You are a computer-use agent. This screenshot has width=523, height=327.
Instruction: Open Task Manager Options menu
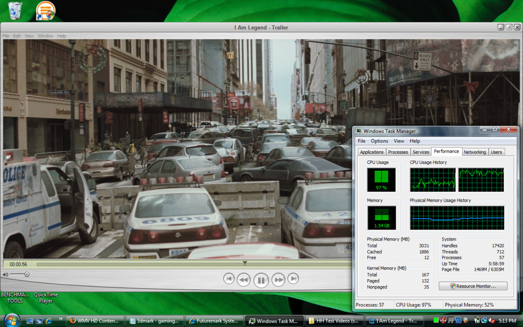[380, 141]
